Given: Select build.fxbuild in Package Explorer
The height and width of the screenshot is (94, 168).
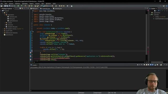Looking at the screenshot, I should 8,35.
